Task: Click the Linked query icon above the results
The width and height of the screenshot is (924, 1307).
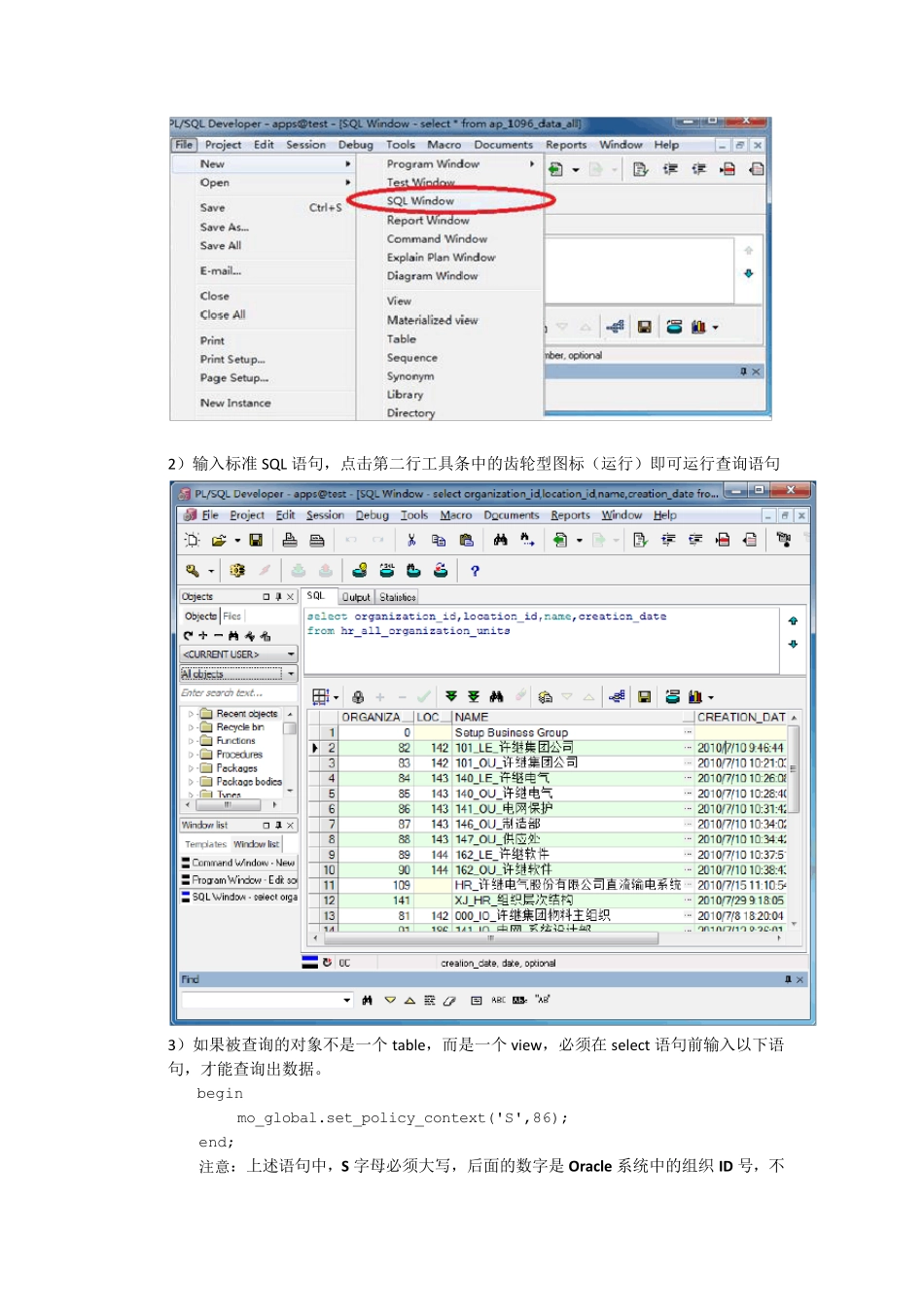Action: (x=617, y=696)
